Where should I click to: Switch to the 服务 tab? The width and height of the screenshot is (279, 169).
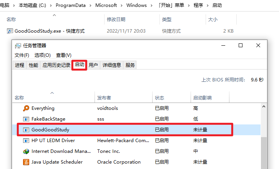(130, 65)
